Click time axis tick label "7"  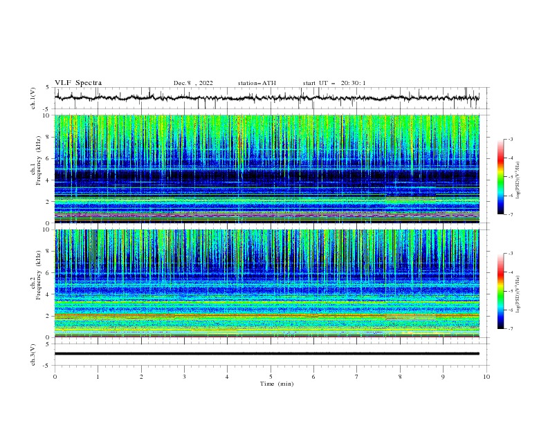(357, 377)
